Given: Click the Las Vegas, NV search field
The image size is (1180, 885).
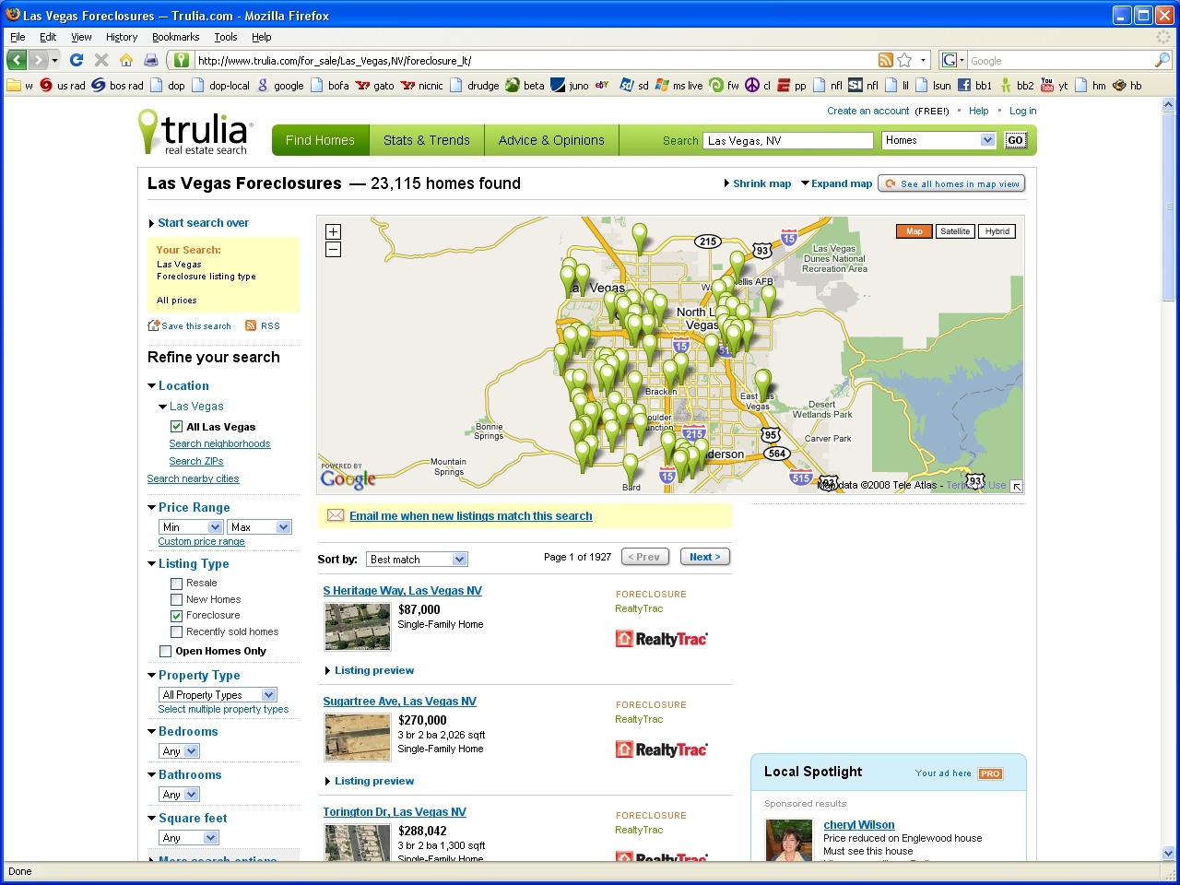Looking at the screenshot, I should [788, 140].
